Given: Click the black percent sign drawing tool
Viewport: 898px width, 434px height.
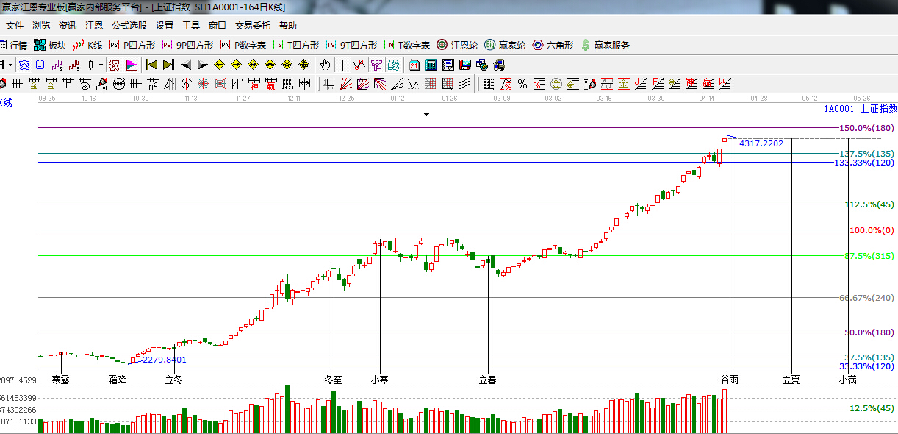Looking at the screenshot, I should [x=522, y=84].
